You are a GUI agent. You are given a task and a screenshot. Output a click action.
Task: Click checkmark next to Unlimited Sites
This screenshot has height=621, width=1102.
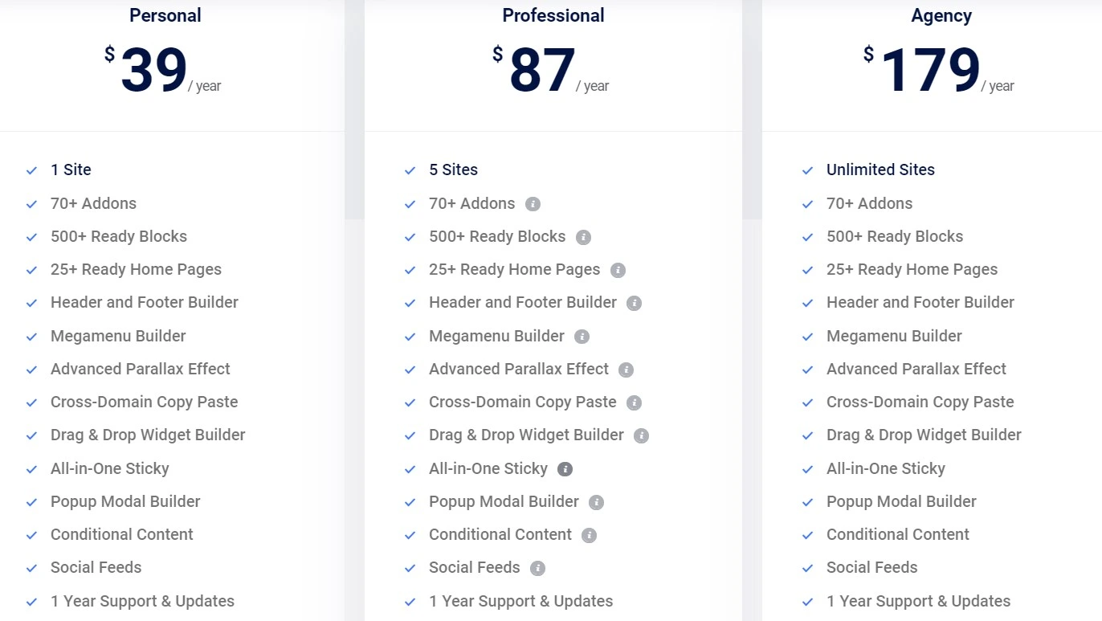(x=808, y=170)
